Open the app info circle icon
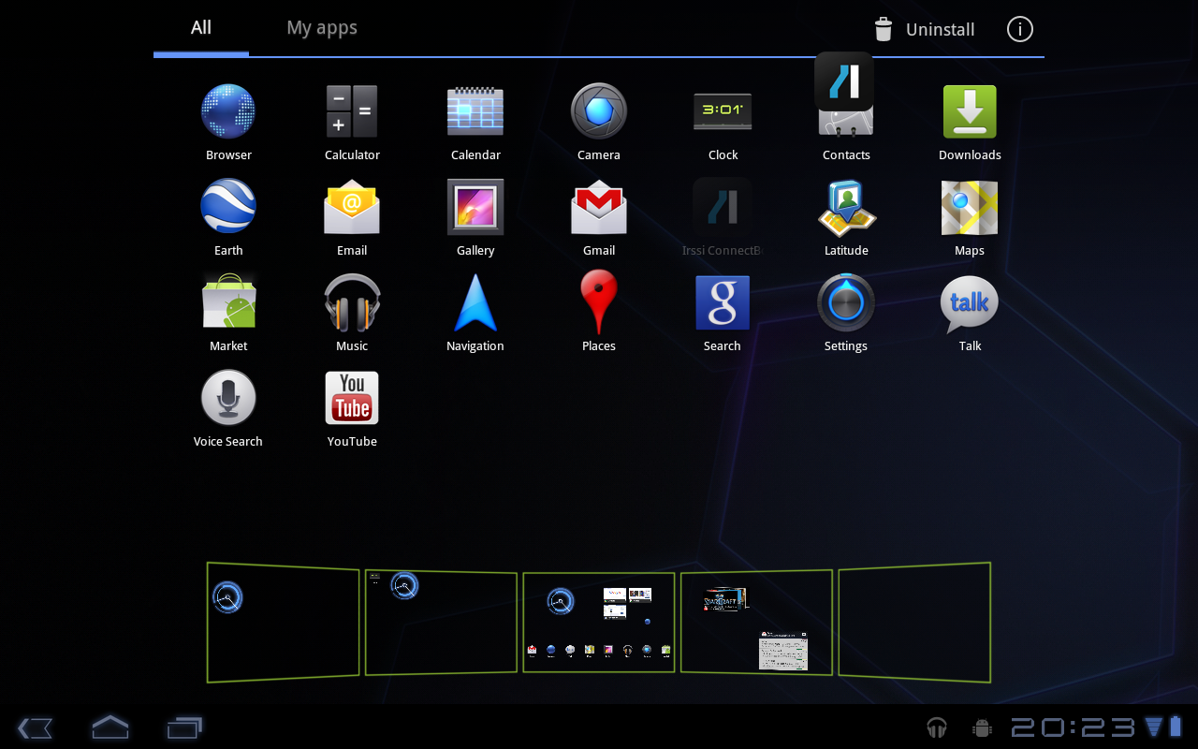This screenshot has height=749, width=1198. tap(1020, 30)
